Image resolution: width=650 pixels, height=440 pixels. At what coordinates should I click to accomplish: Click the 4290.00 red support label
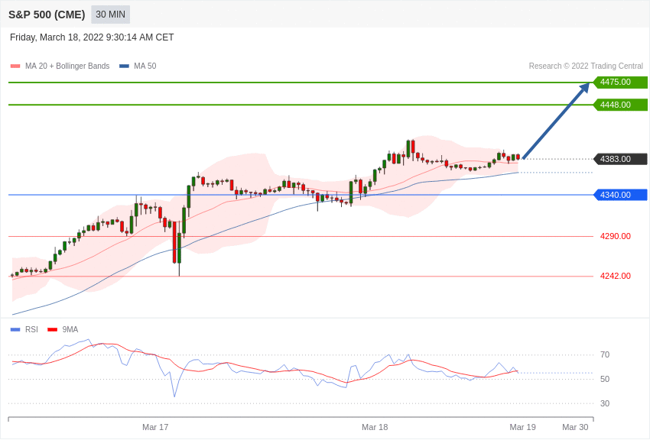click(x=615, y=236)
